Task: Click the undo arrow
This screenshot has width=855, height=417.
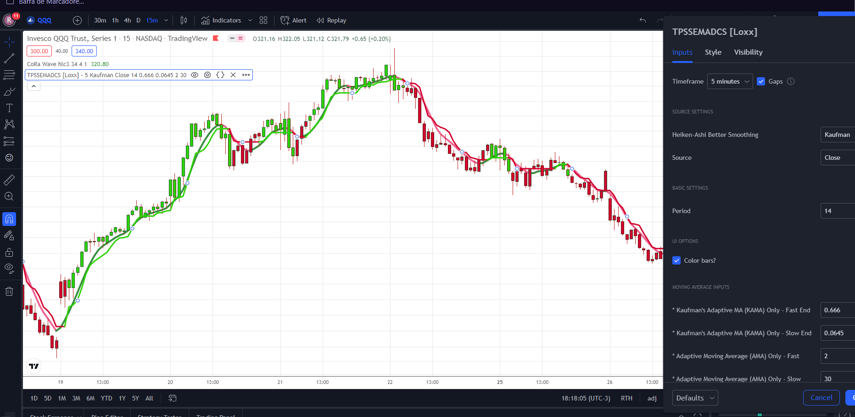Action: 643,20
